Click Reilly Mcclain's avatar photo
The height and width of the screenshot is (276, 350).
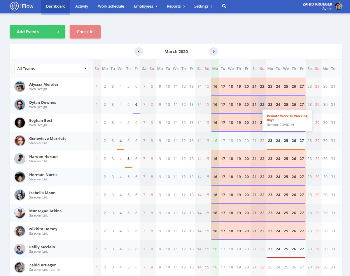pos(20,249)
